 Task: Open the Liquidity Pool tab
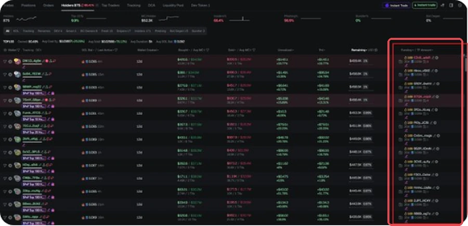pyautogui.click(x=173, y=5)
